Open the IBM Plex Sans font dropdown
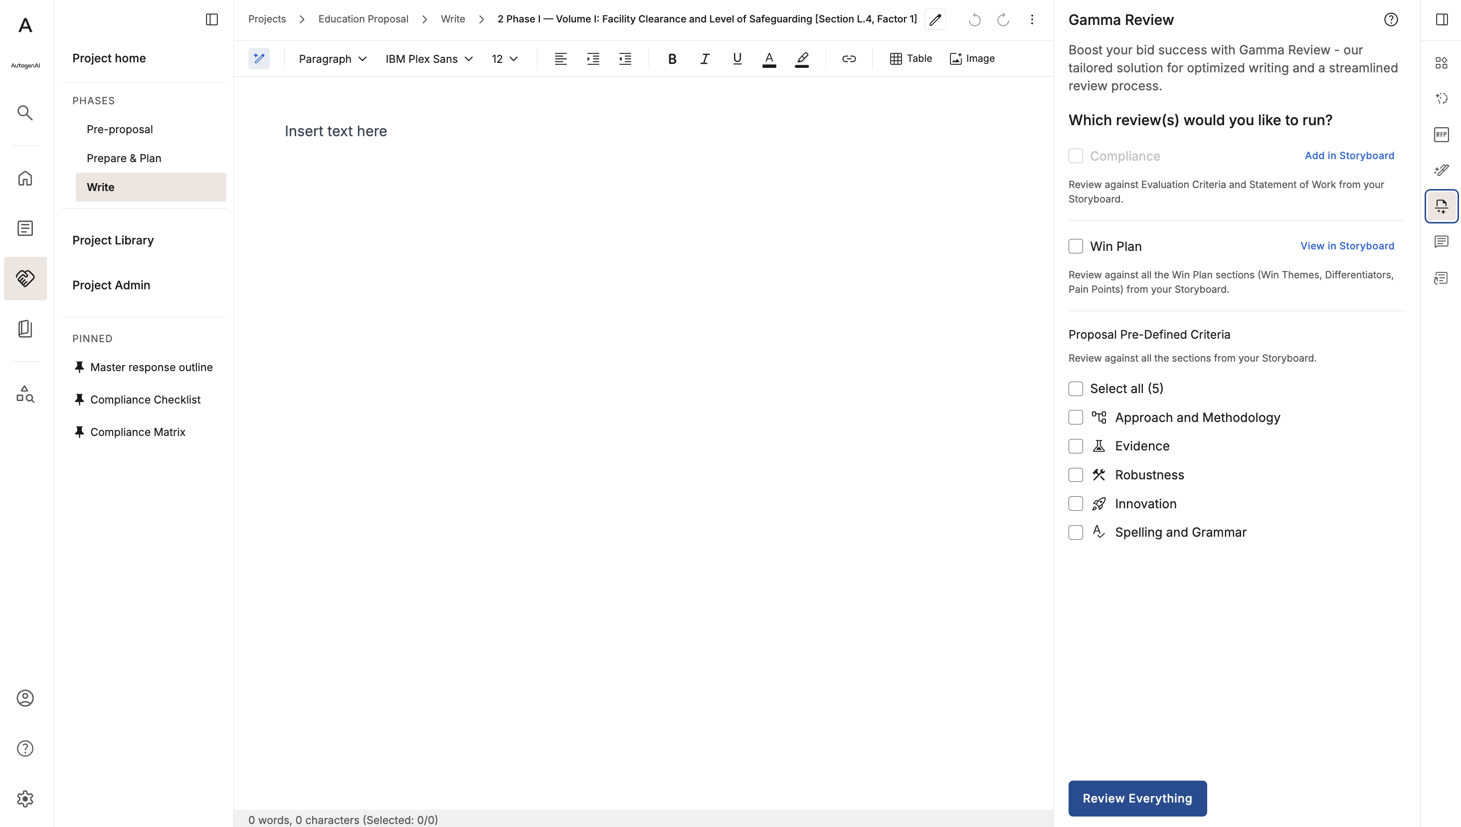 click(429, 58)
